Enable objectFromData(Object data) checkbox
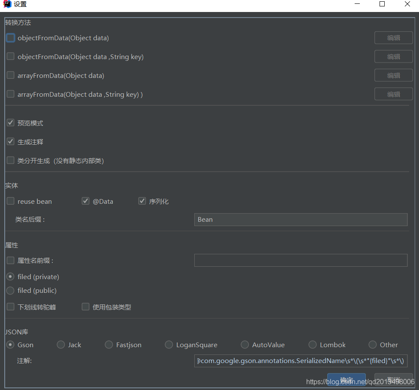This screenshot has height=390, width=419. click(x=10, y=38)
